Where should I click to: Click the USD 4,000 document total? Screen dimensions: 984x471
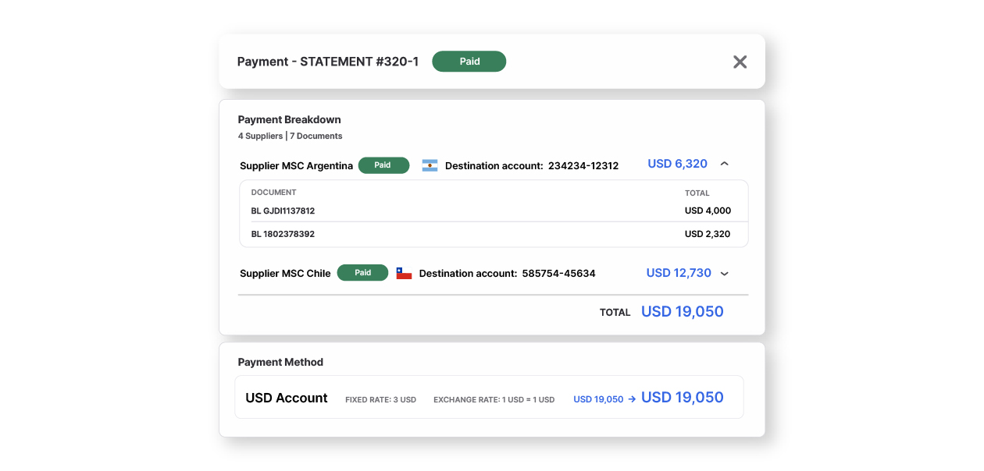708,211
